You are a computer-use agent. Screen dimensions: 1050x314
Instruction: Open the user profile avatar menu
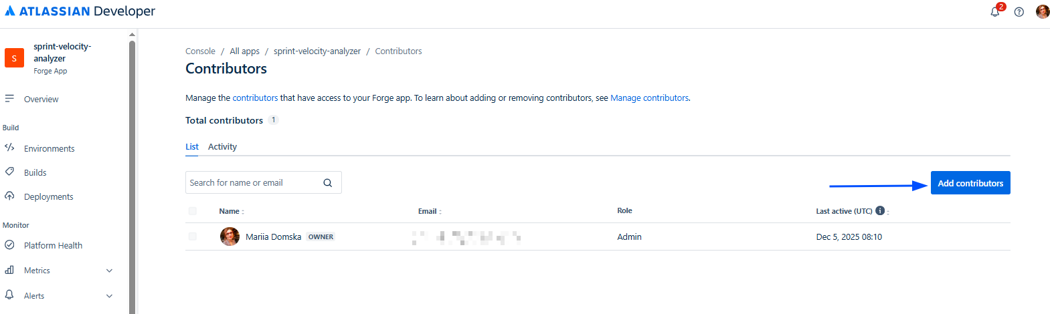[x=1042, y=11]
